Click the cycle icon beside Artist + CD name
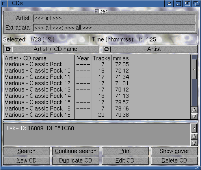 point(8,49)
